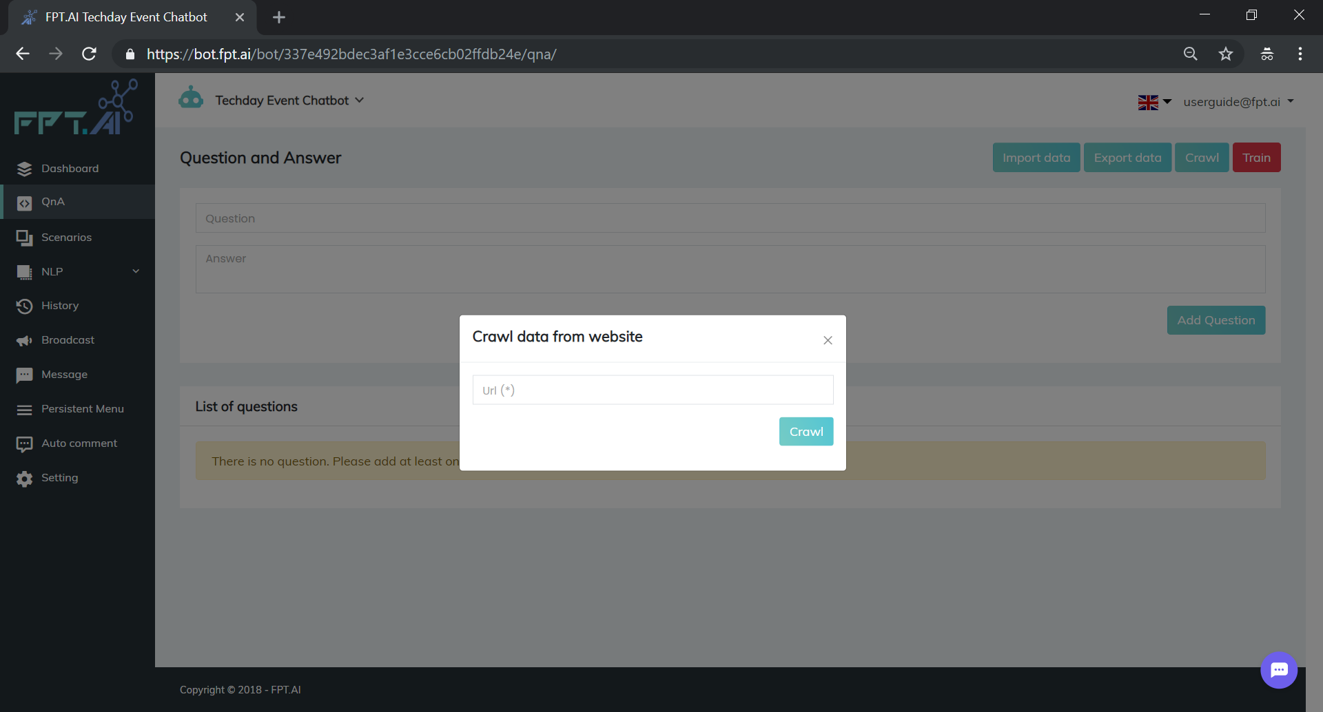The width and height of the screenshot is (1323, 712).
Task: Click the NLP icon in the sidebar
Action: tap(25, 272)
